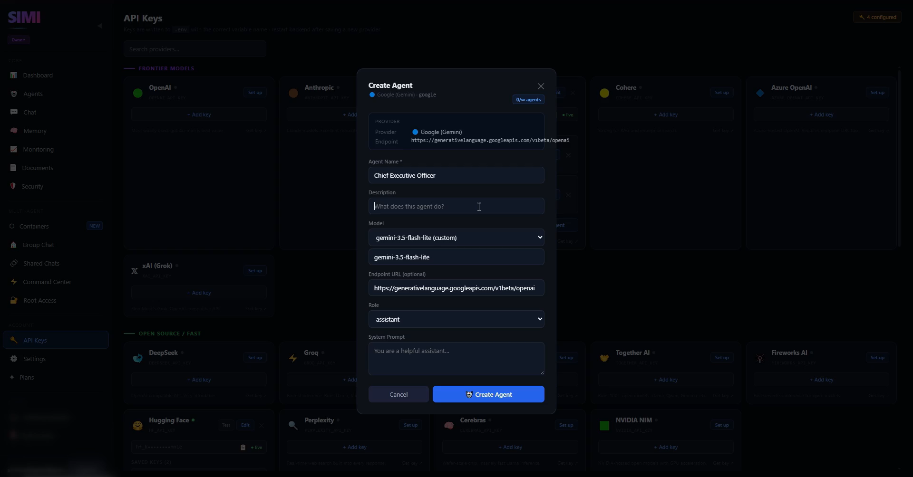Viewport: 913px width, 477px height.
Task: Click Set up on the DeepSeek card
Action: 255,358
